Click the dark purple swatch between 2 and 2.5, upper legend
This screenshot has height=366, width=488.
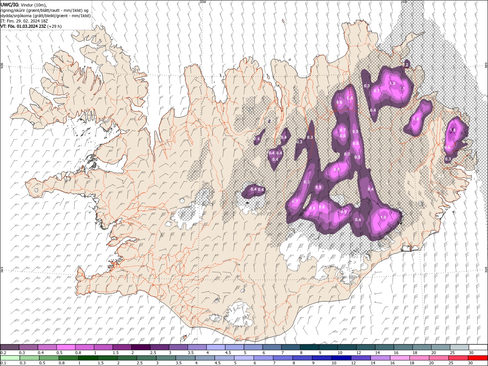[140, 347]
